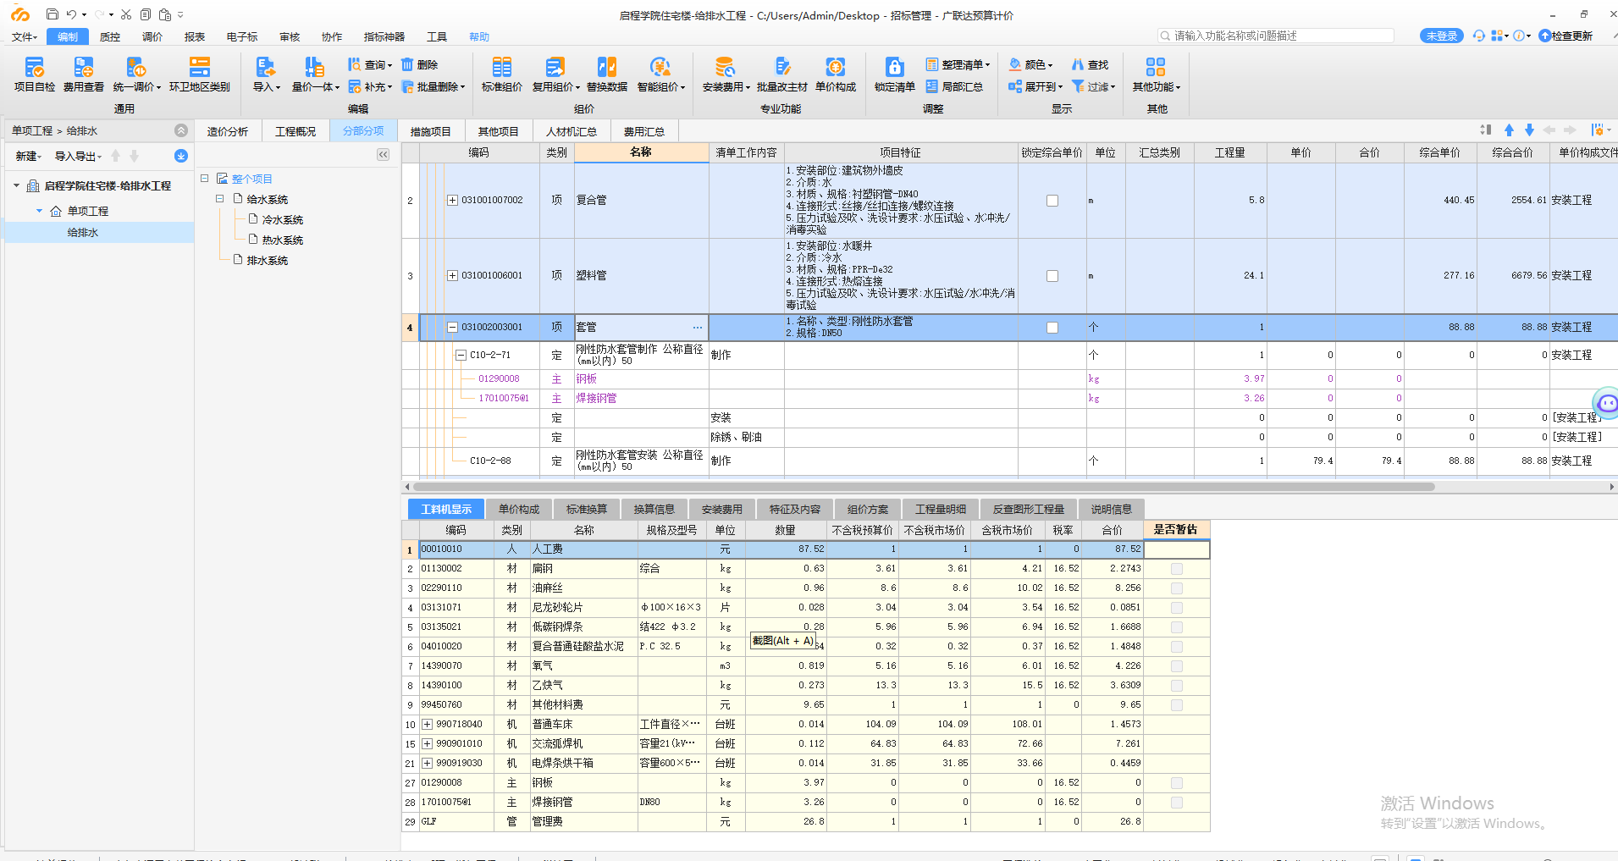Collapse quota C10-2-71
Viewport: 1618px width, 861px height.
[461, 356]
